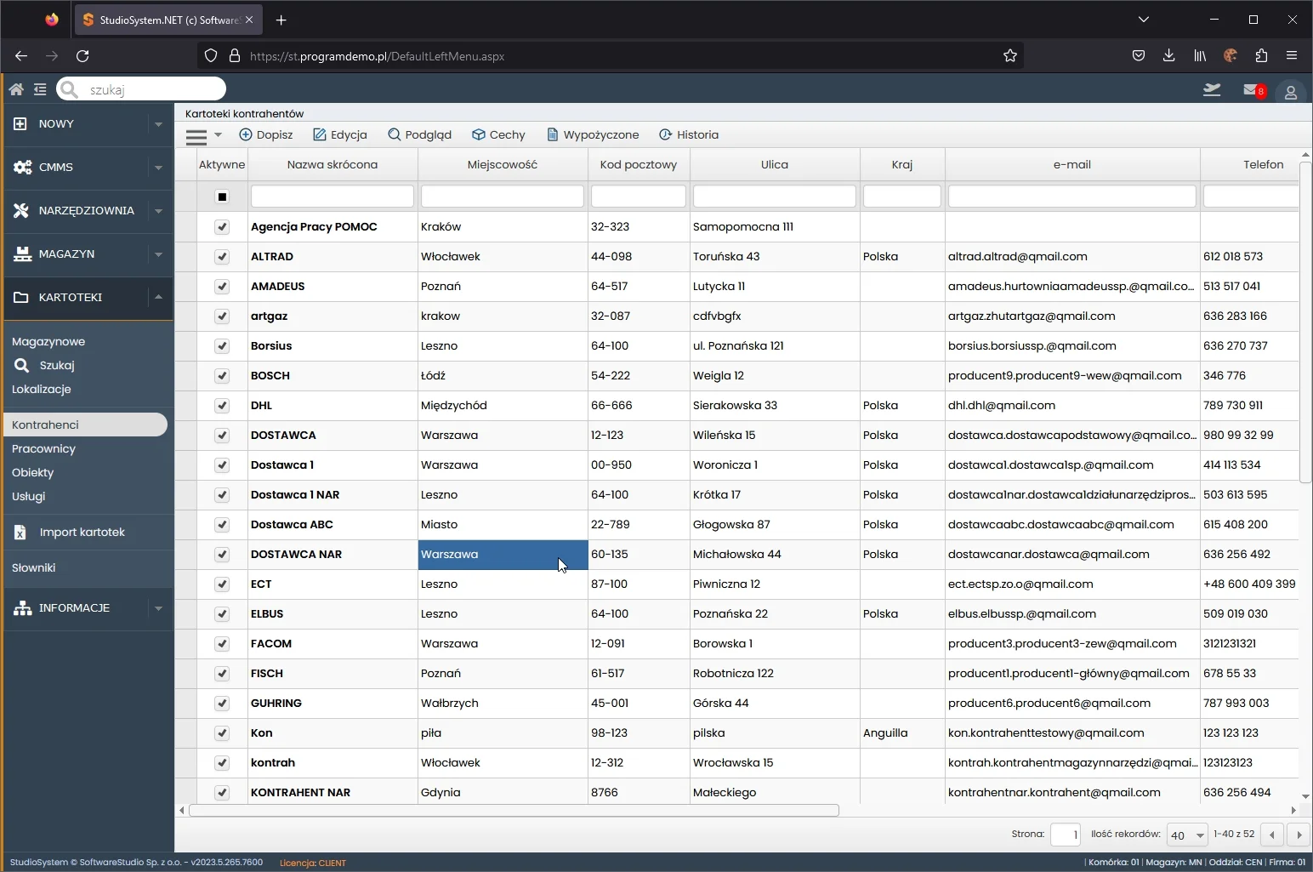Open Słowniki from the sidebar
The width and height of the screenshot is (1313, 872).
pos(34,567)
